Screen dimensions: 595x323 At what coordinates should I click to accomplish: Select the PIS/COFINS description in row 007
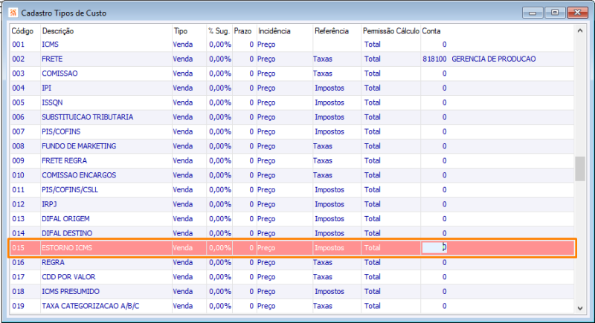pos(61,131)
